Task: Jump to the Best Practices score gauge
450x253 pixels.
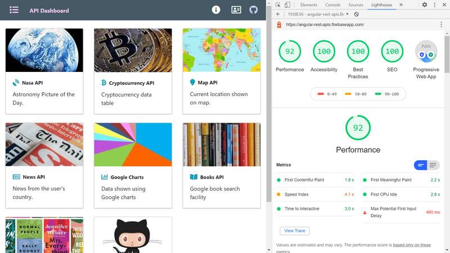Action: pos(358,51)
